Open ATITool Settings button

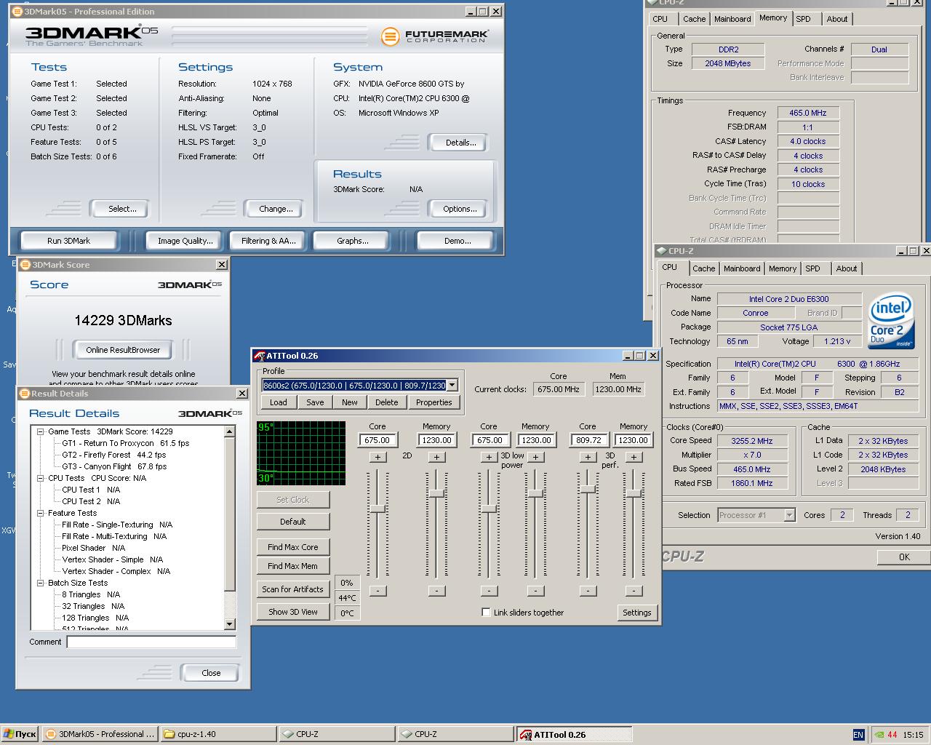coord(637,613)
